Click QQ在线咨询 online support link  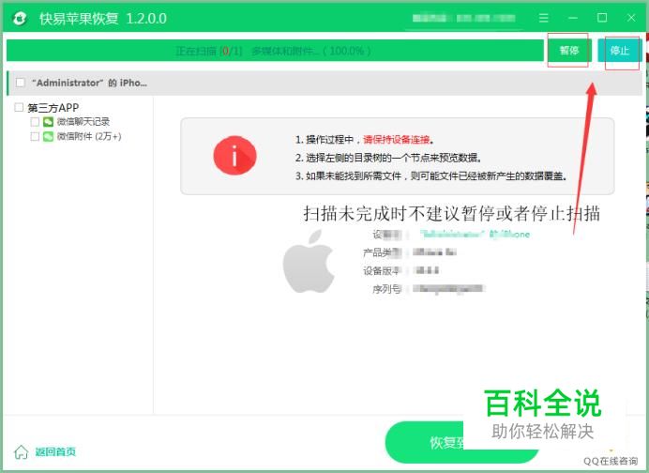coord(611,461)
